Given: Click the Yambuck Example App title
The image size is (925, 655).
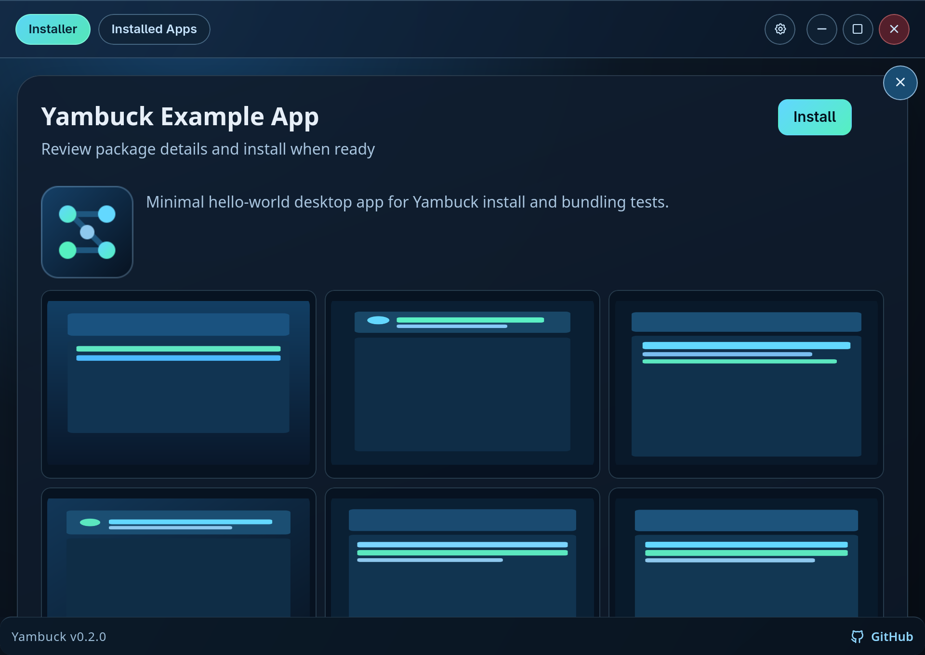Looking at the screenshot, I should 180,117.
